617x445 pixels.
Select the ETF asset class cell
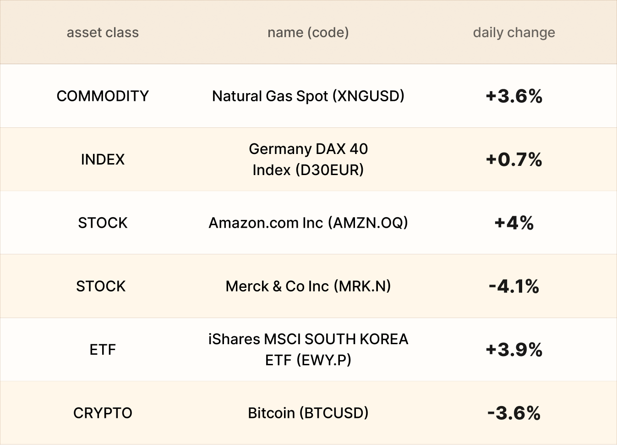click(103, 350)
